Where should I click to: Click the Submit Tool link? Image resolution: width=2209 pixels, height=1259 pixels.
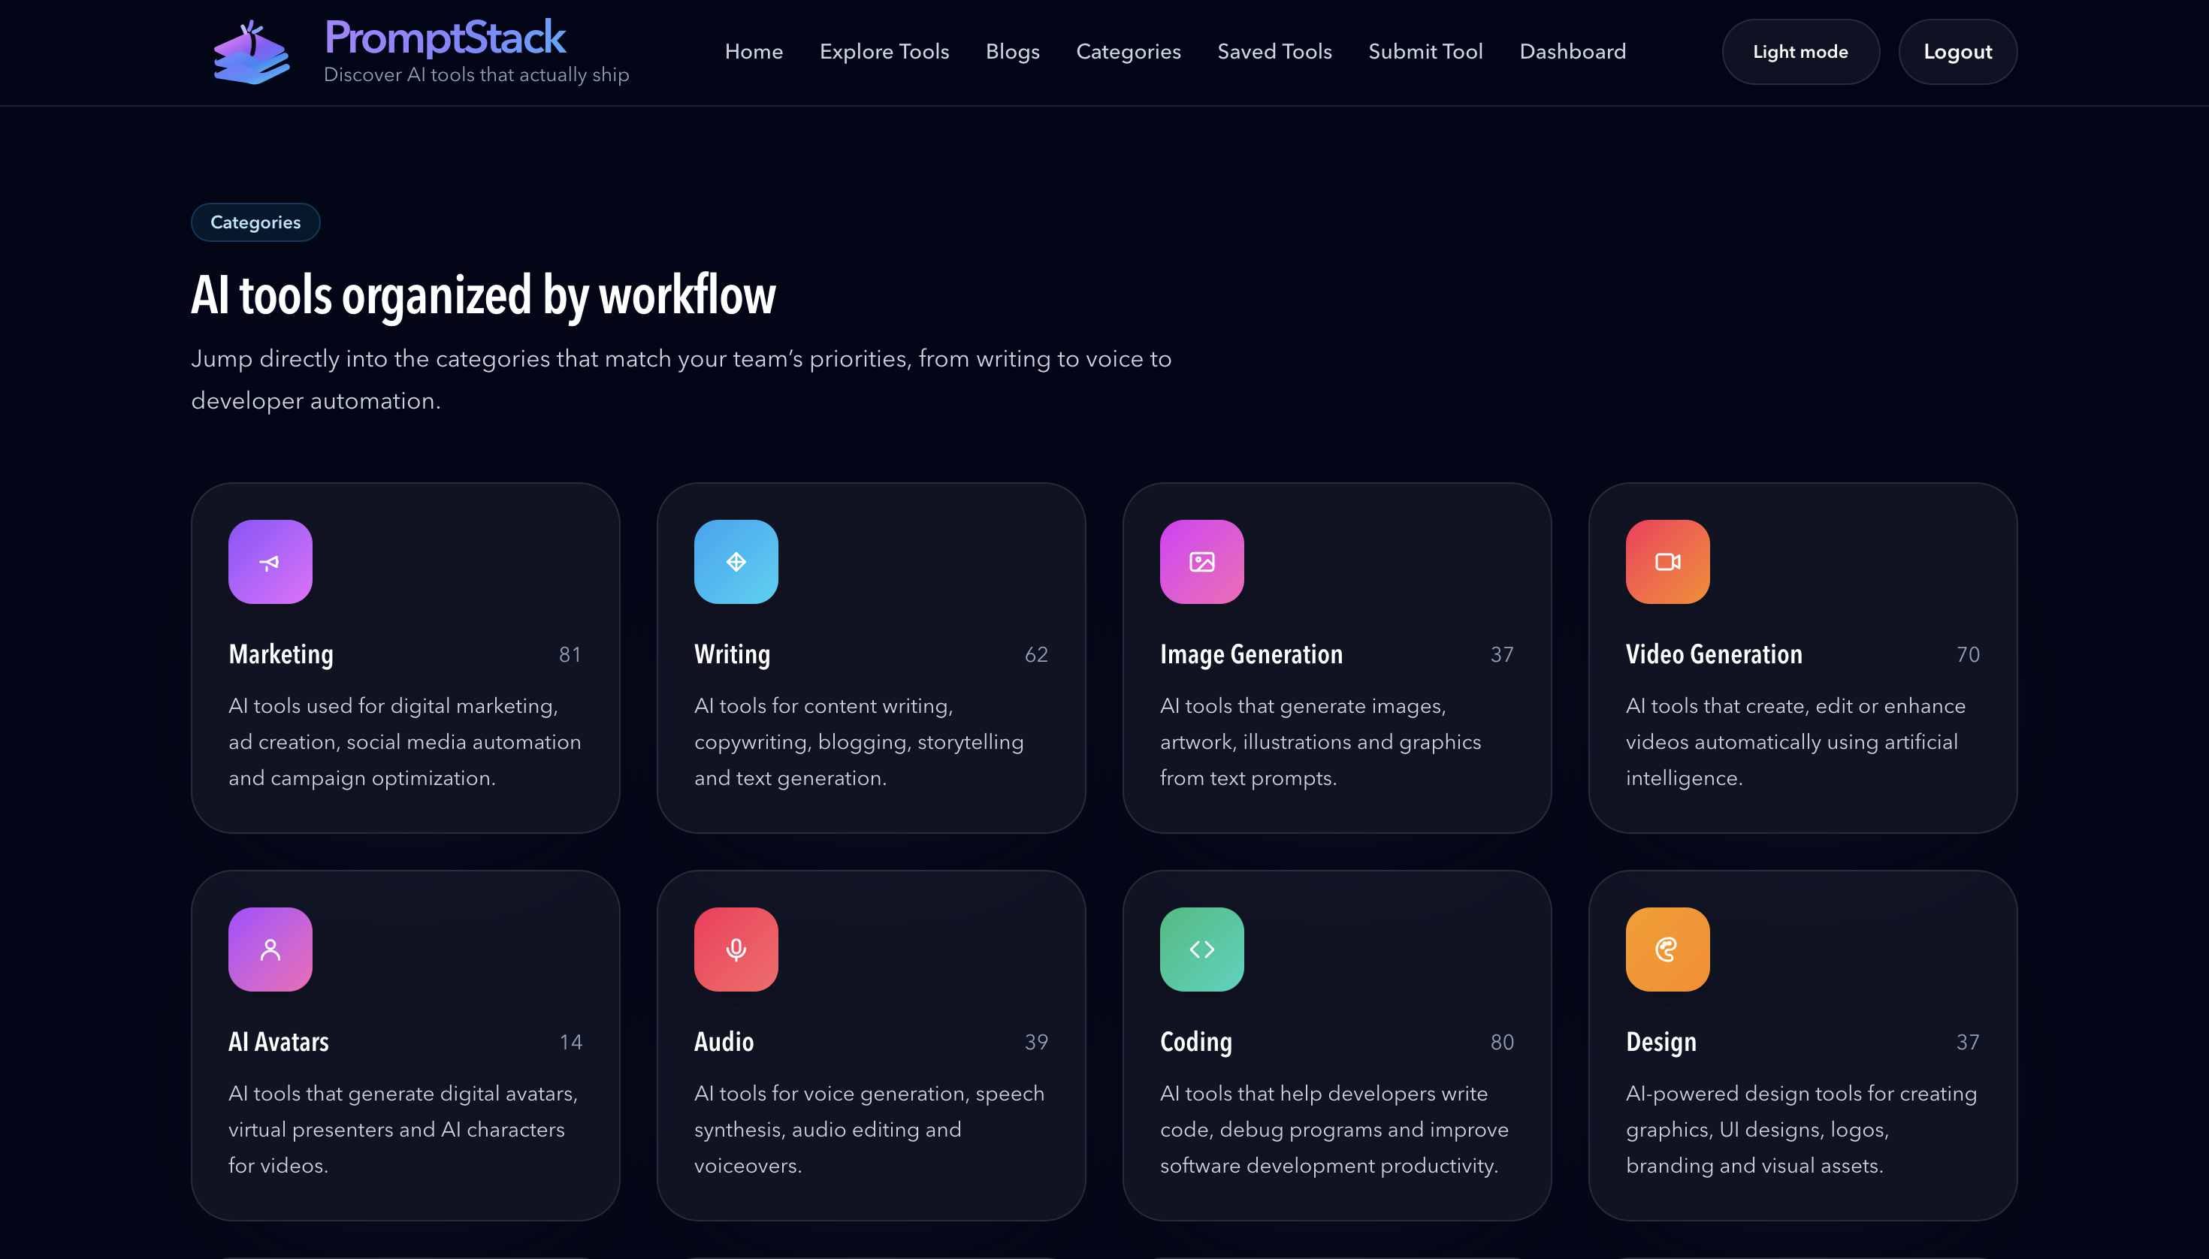(x=1425, y=51)
